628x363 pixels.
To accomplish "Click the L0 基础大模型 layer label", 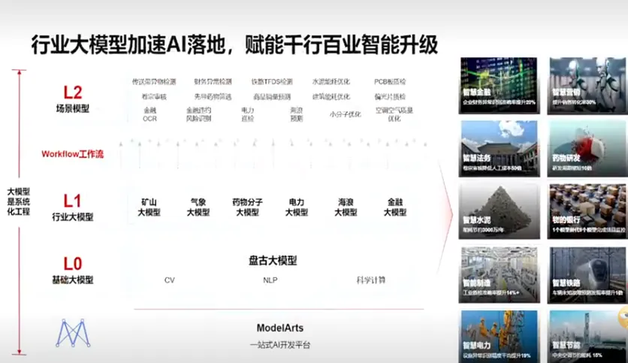I will coord(73,271).
